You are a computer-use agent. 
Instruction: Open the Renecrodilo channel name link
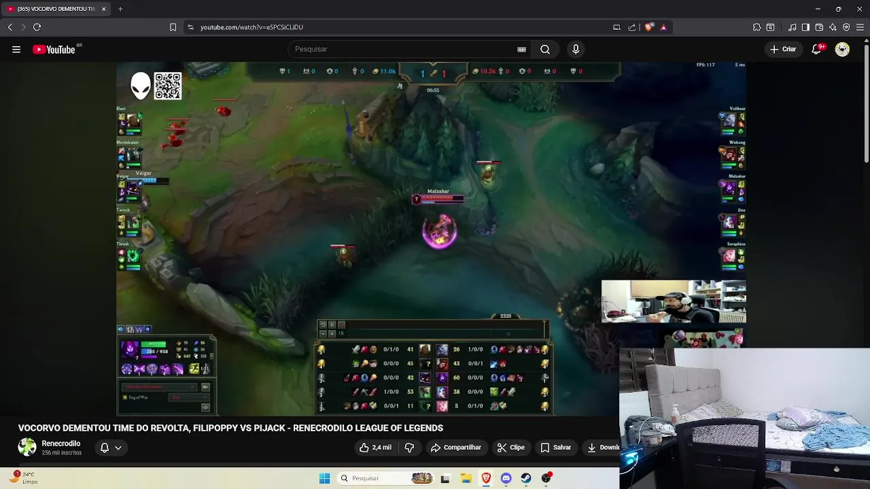coord(61,443)
